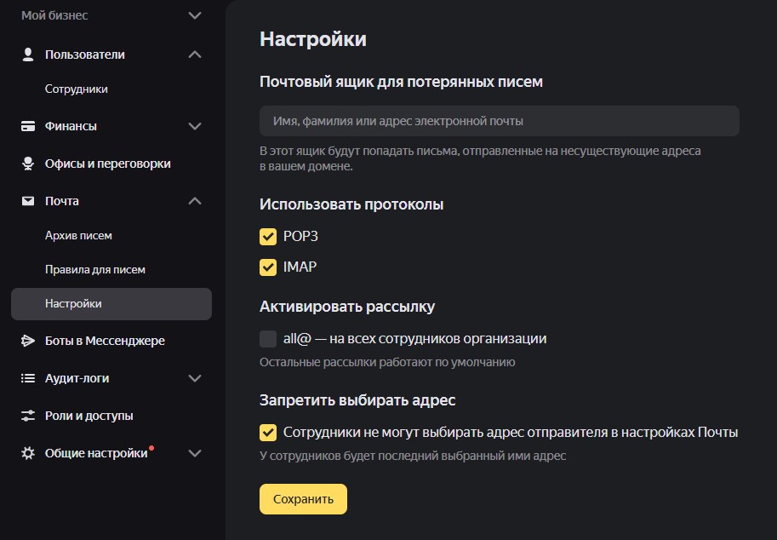Click the office chair icon for Офисы и переговорки

[x=28, y=164]
